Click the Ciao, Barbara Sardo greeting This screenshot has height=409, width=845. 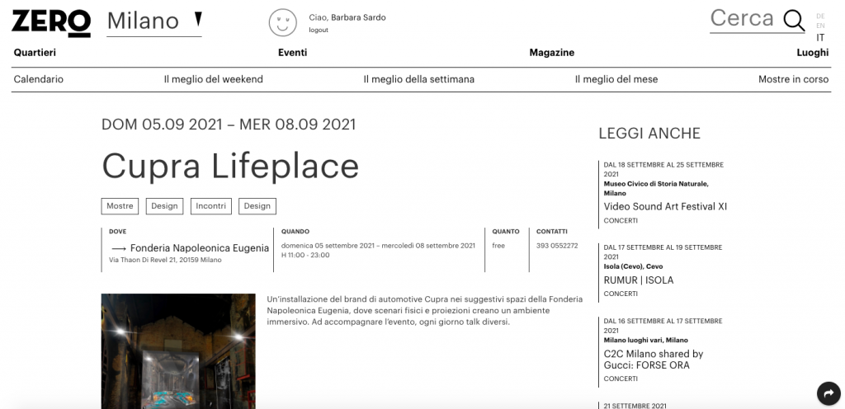pos(347,18)
